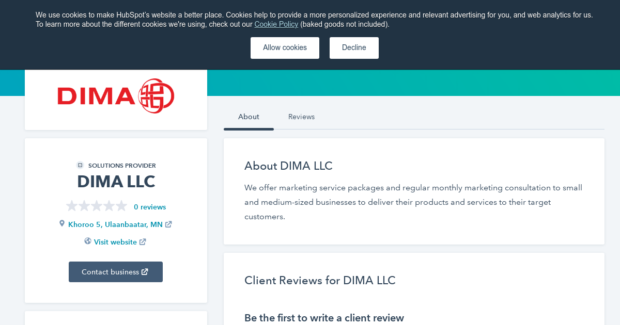Click the globe icon beside Visit website
Screen dimensions: 620x325
(87, 241)
